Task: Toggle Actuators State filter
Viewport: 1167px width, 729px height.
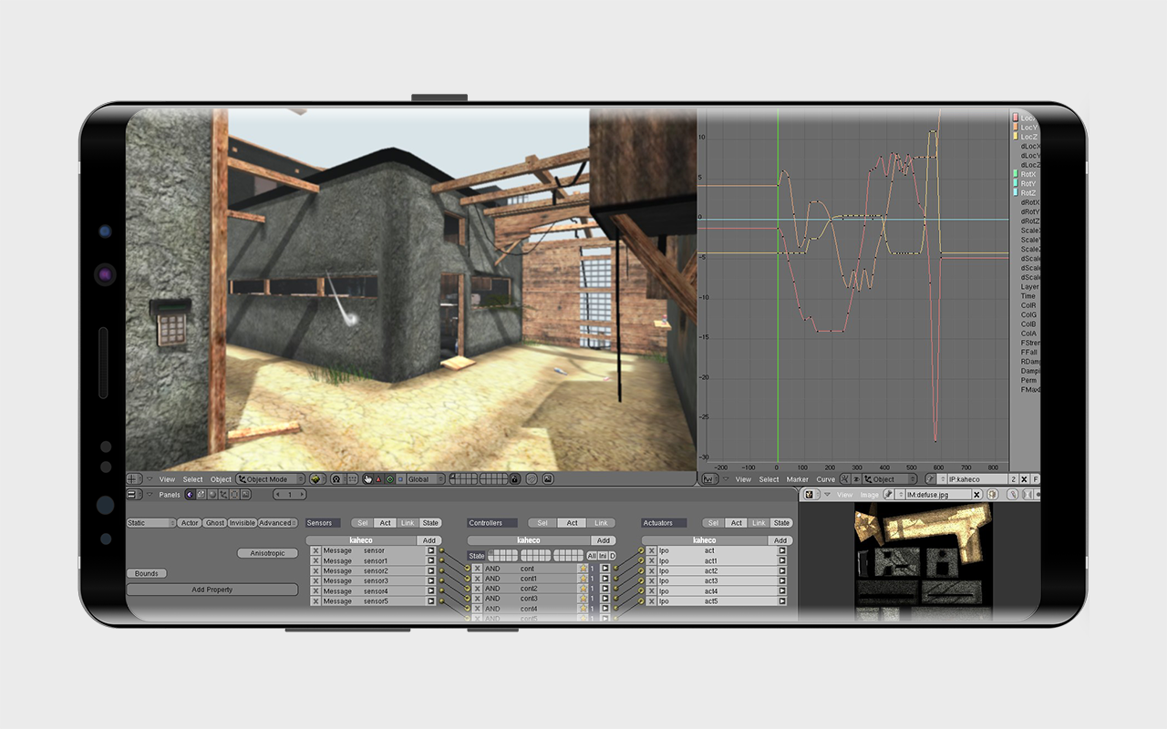Action: 781,523
